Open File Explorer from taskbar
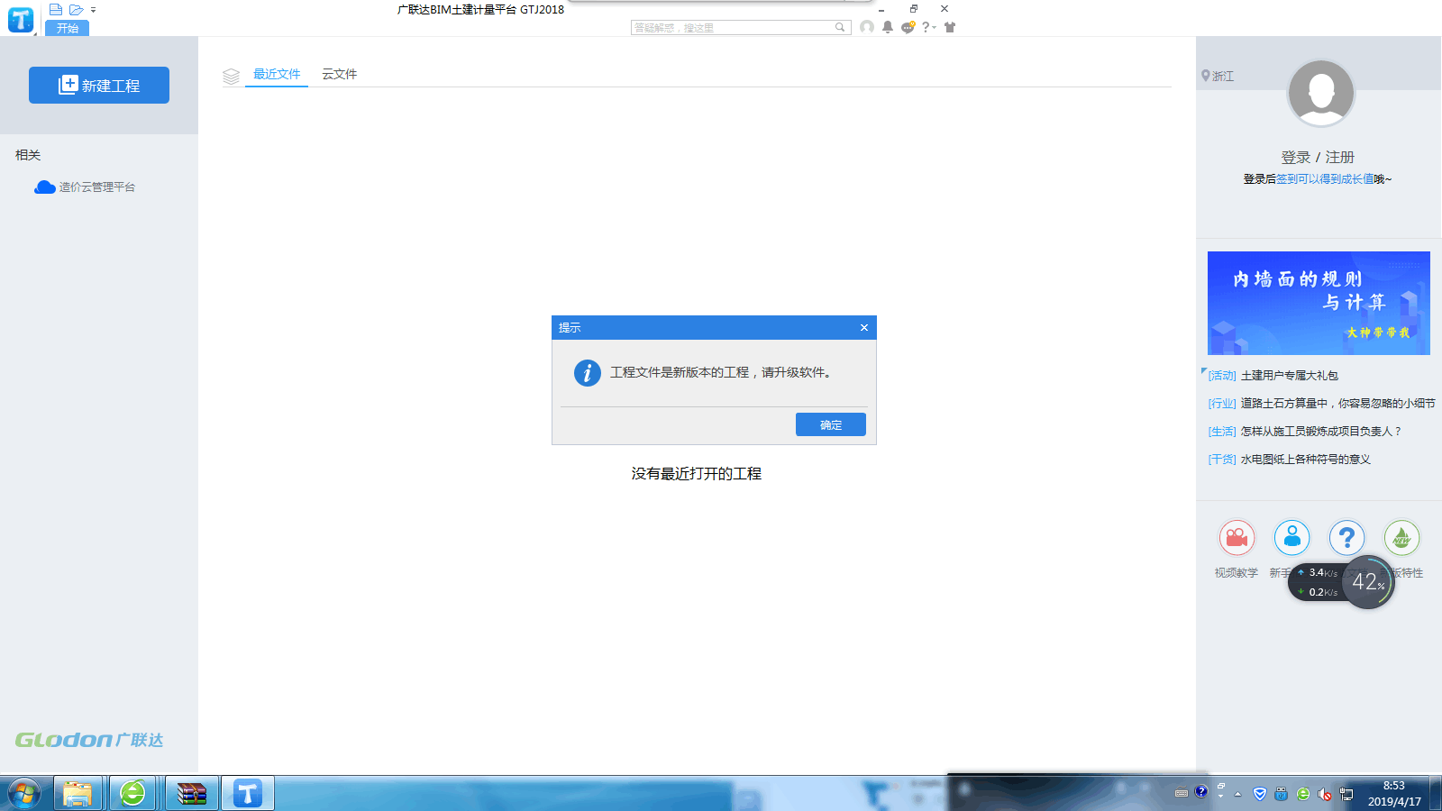 point(78,794)
